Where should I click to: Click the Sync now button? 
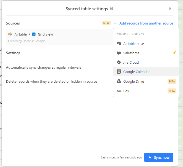tap(159, 157)
